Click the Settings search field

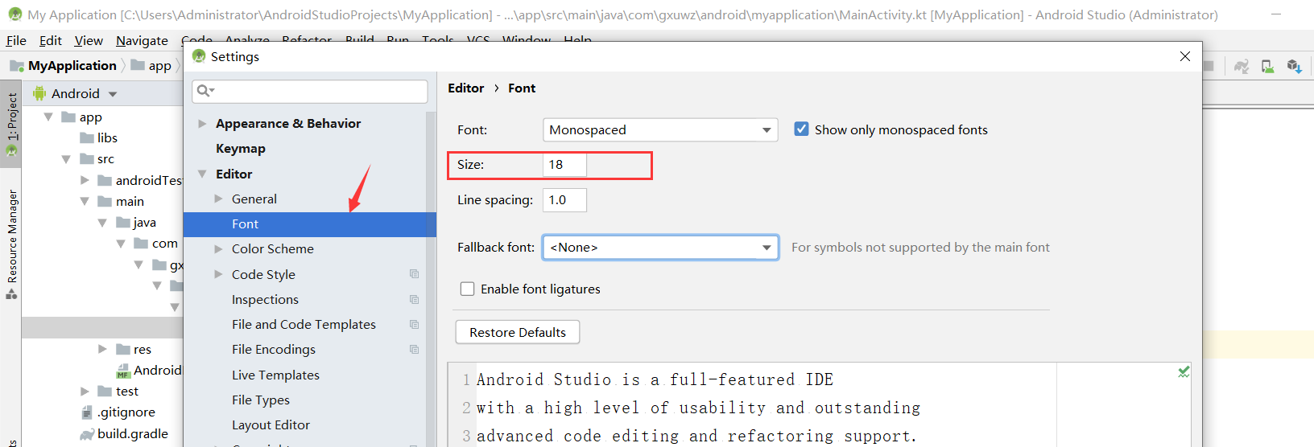click(x=310, y=91)
